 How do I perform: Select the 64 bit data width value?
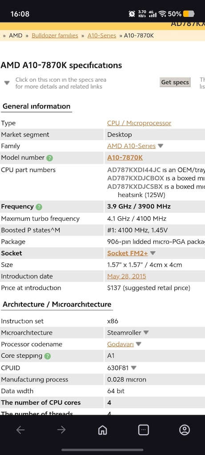click(116, 391)
